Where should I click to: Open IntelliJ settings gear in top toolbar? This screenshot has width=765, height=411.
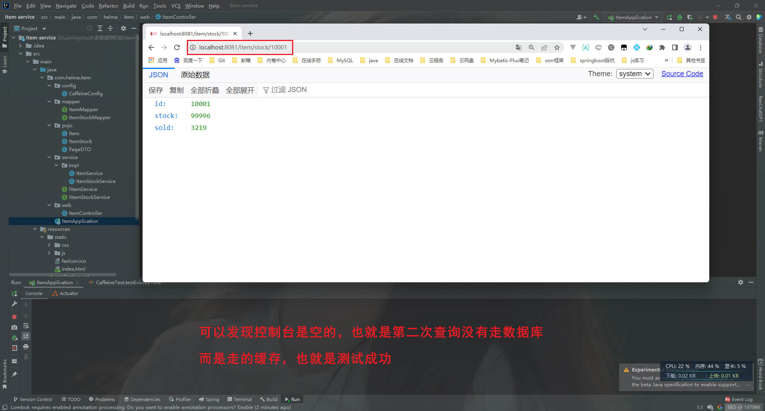[x=749, y=17]
